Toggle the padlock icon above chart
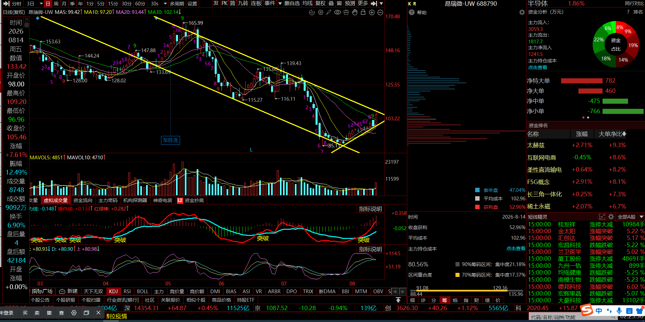The image size is (645, 322). (x=363, y=12)
